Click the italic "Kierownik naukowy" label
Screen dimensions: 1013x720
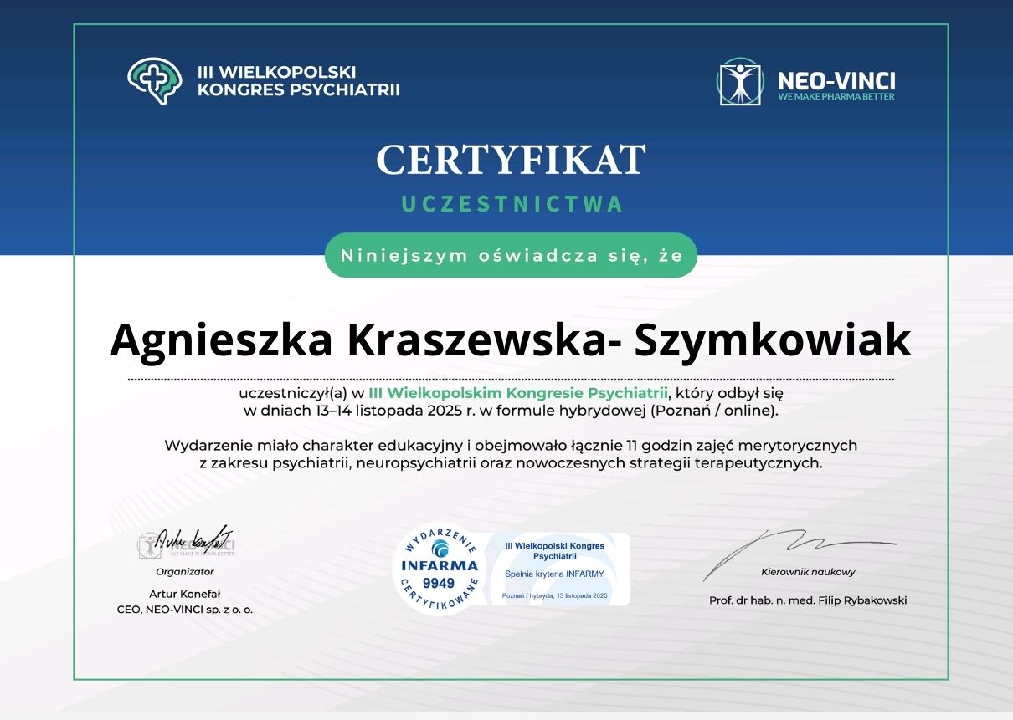[808, 572]
